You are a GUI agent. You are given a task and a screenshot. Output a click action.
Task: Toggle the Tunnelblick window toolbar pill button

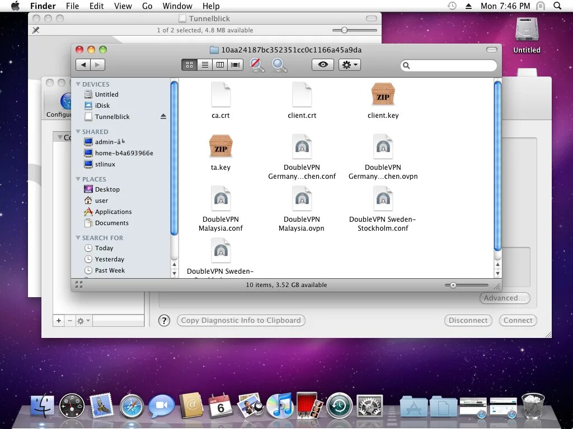pos(372,18)
